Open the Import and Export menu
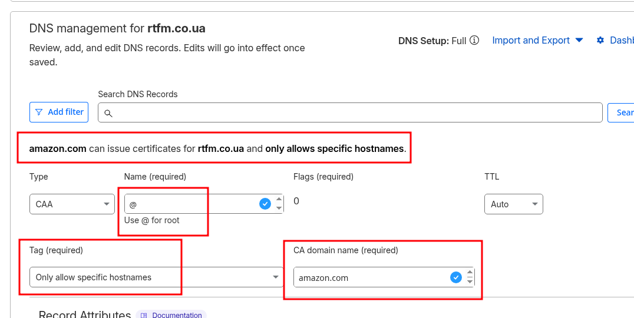Screen dimensions: 634x318 [x=531, y=41]
